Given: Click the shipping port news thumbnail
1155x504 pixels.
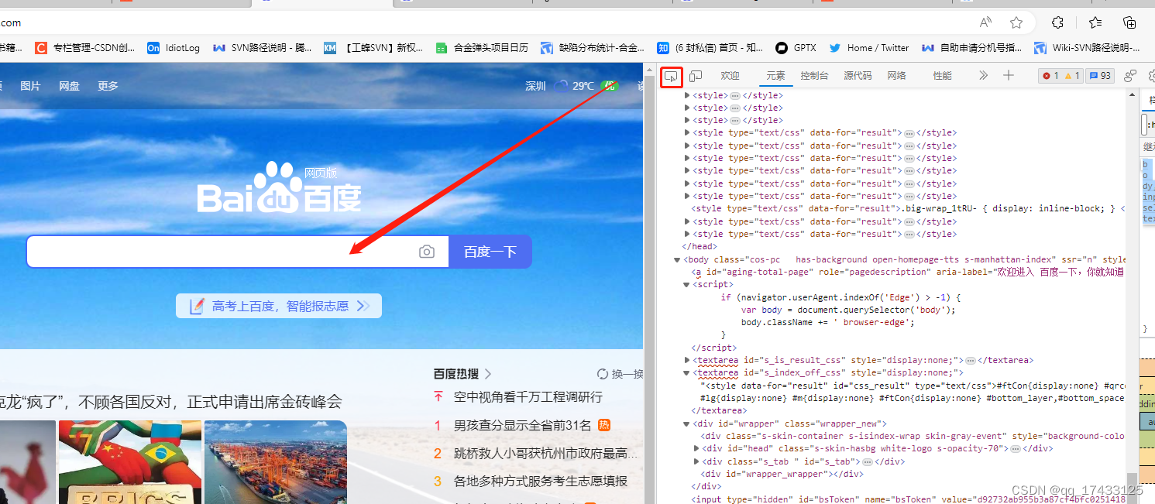Looking at the screenshot, I should (x=276, y=462).
